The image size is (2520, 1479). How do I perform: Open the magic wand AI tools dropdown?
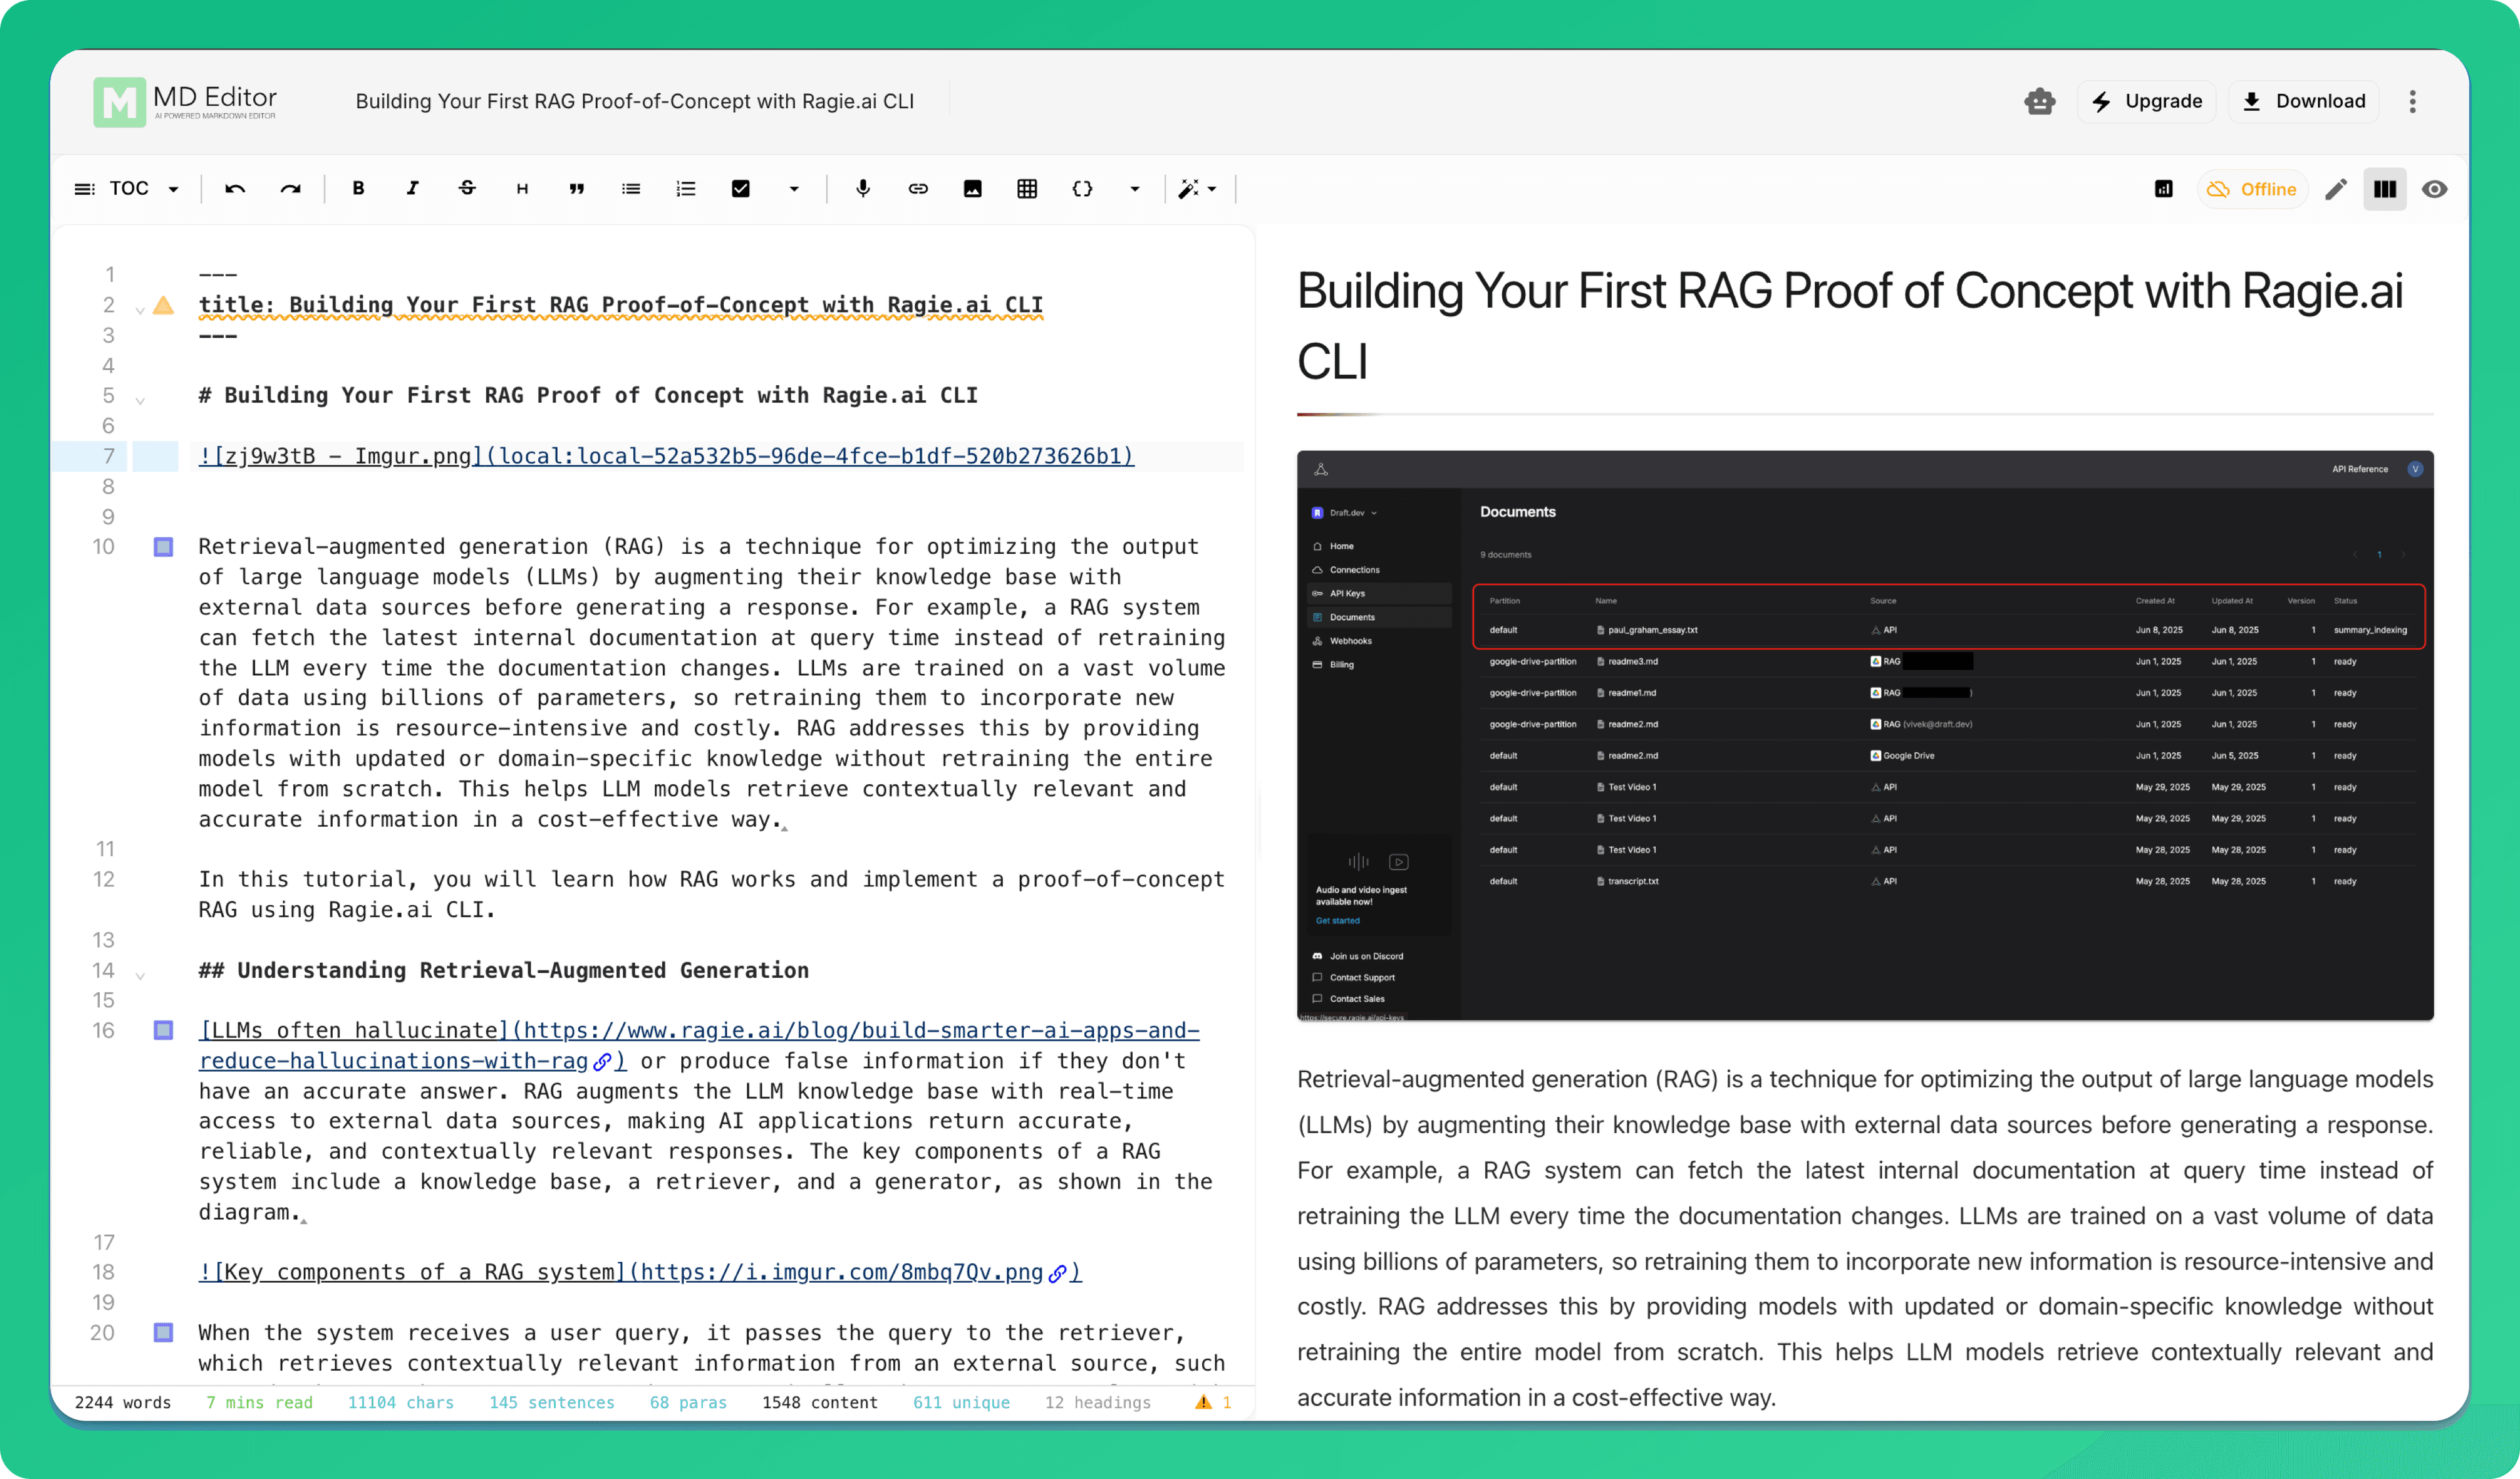point(1197,189)
